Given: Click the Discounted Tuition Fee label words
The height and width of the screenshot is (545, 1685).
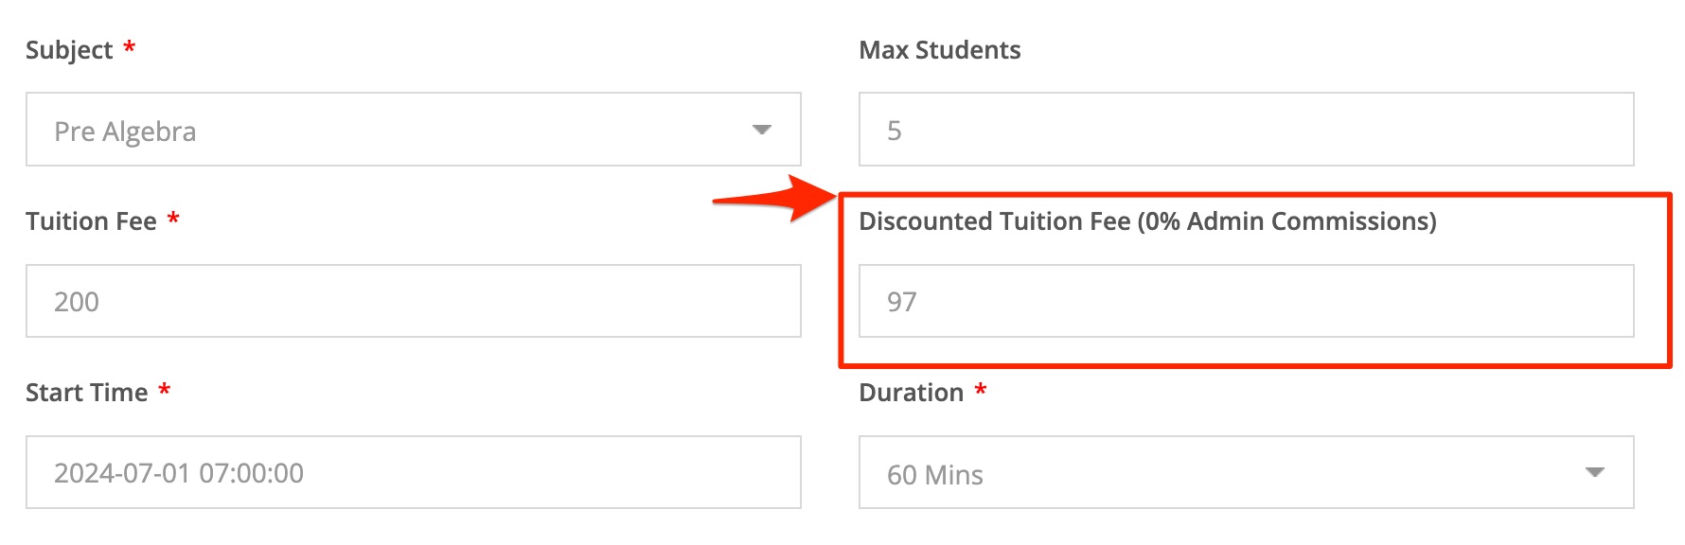Looking at the screenshot, I should pyautogui.click(x=994, y=221).
